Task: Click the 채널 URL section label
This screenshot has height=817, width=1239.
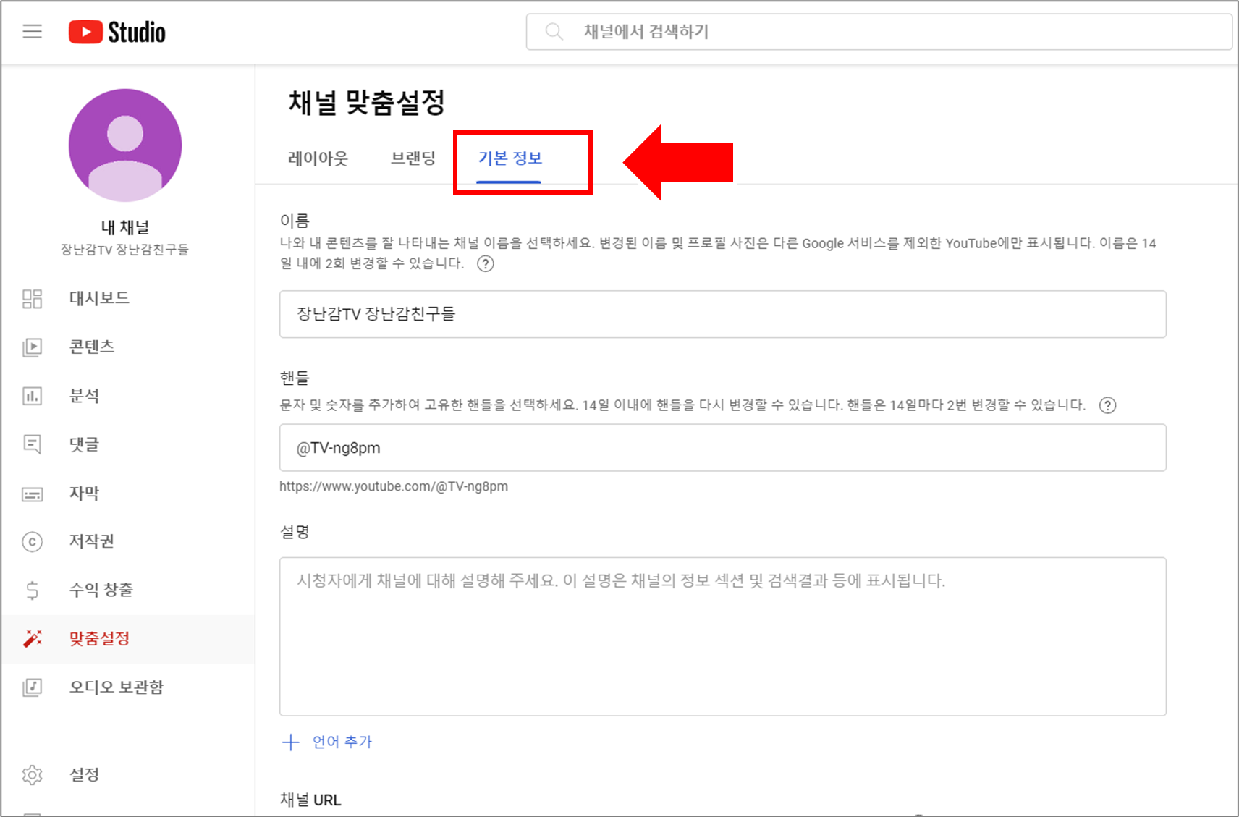Action: point(310,800)
